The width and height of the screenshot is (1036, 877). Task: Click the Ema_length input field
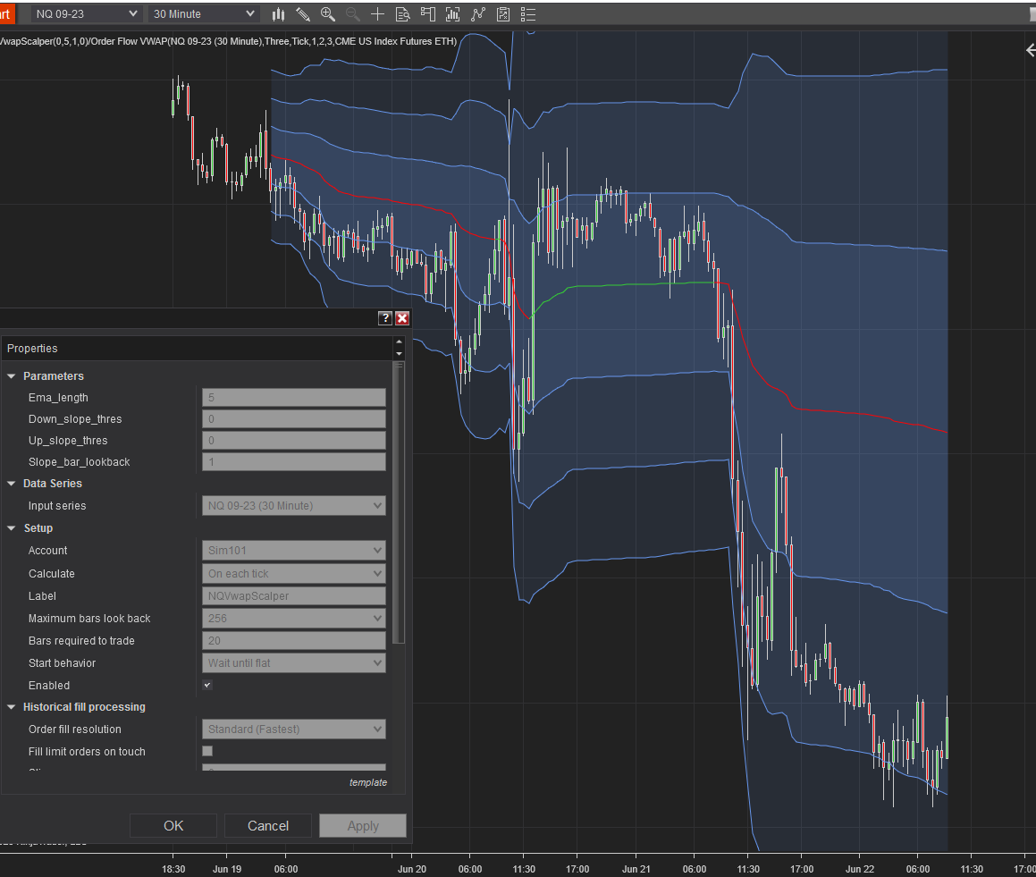[293, 397]
